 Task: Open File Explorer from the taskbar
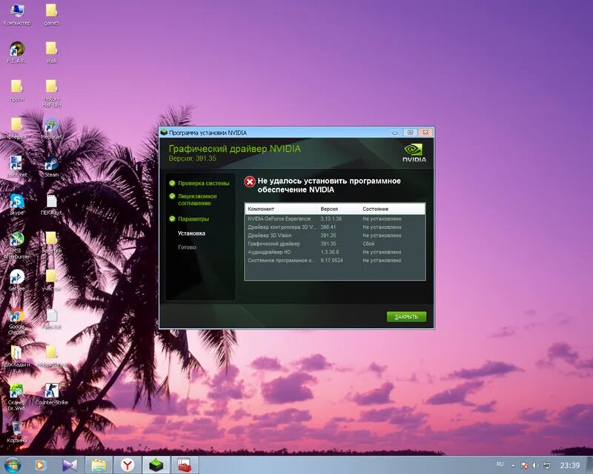point(99,465)
